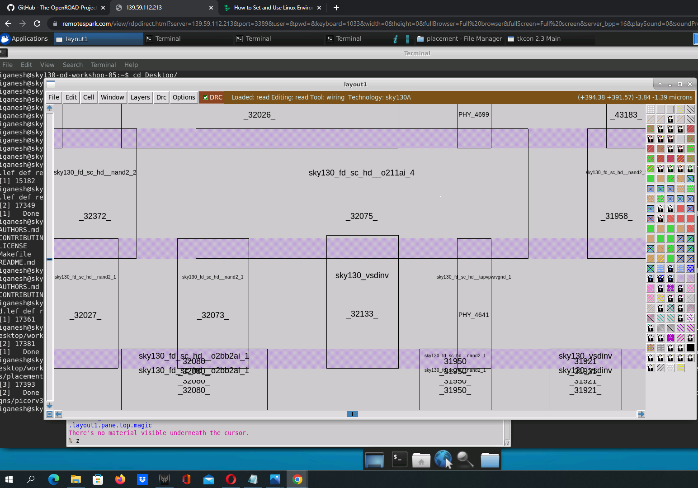
Task: Open the Drc menu in the layout window
Action: tap(161, 97)
